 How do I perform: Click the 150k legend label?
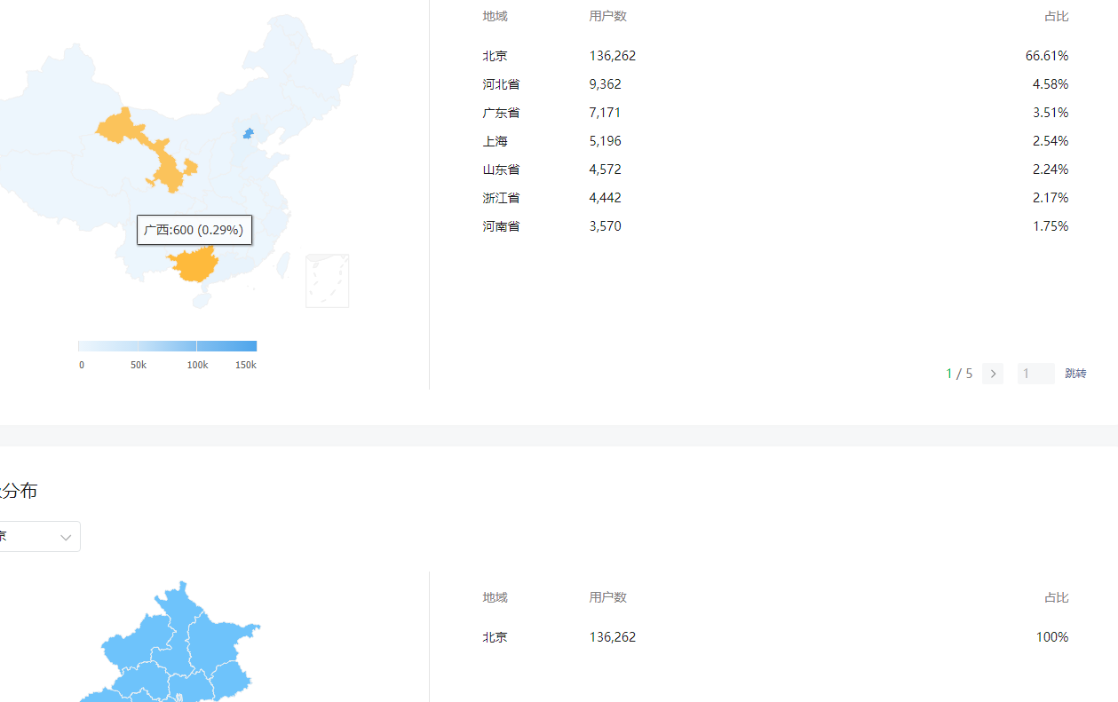246,365
